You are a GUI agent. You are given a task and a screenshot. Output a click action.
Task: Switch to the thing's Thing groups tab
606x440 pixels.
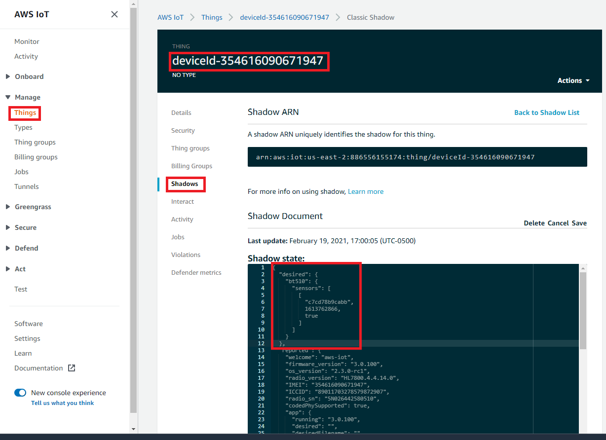pyautogui.click(x=190, y=148)
